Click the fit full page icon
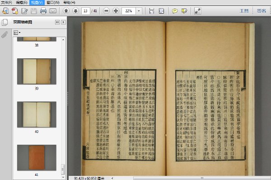 click(161, 11)
